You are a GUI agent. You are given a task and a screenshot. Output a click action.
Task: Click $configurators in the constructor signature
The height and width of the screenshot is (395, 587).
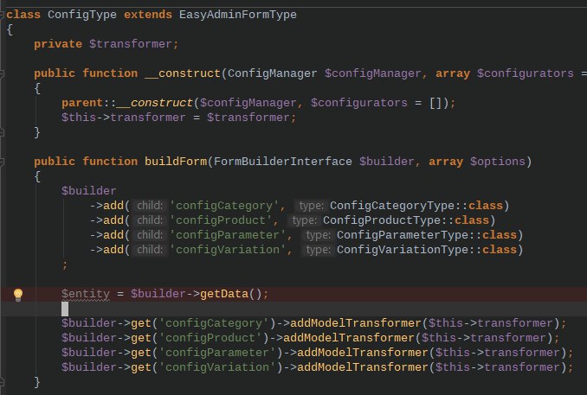tap(526, 73)
